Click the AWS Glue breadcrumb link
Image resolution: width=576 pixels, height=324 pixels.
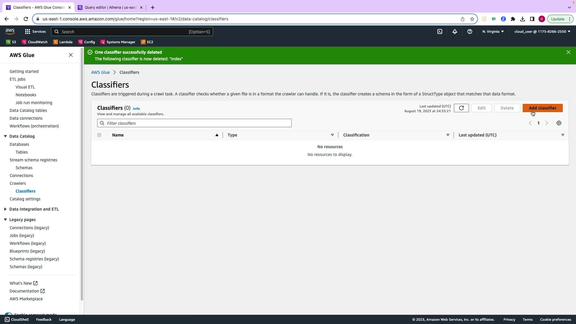[100, 72]
